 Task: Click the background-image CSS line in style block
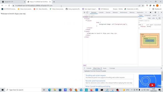point(113,24)
